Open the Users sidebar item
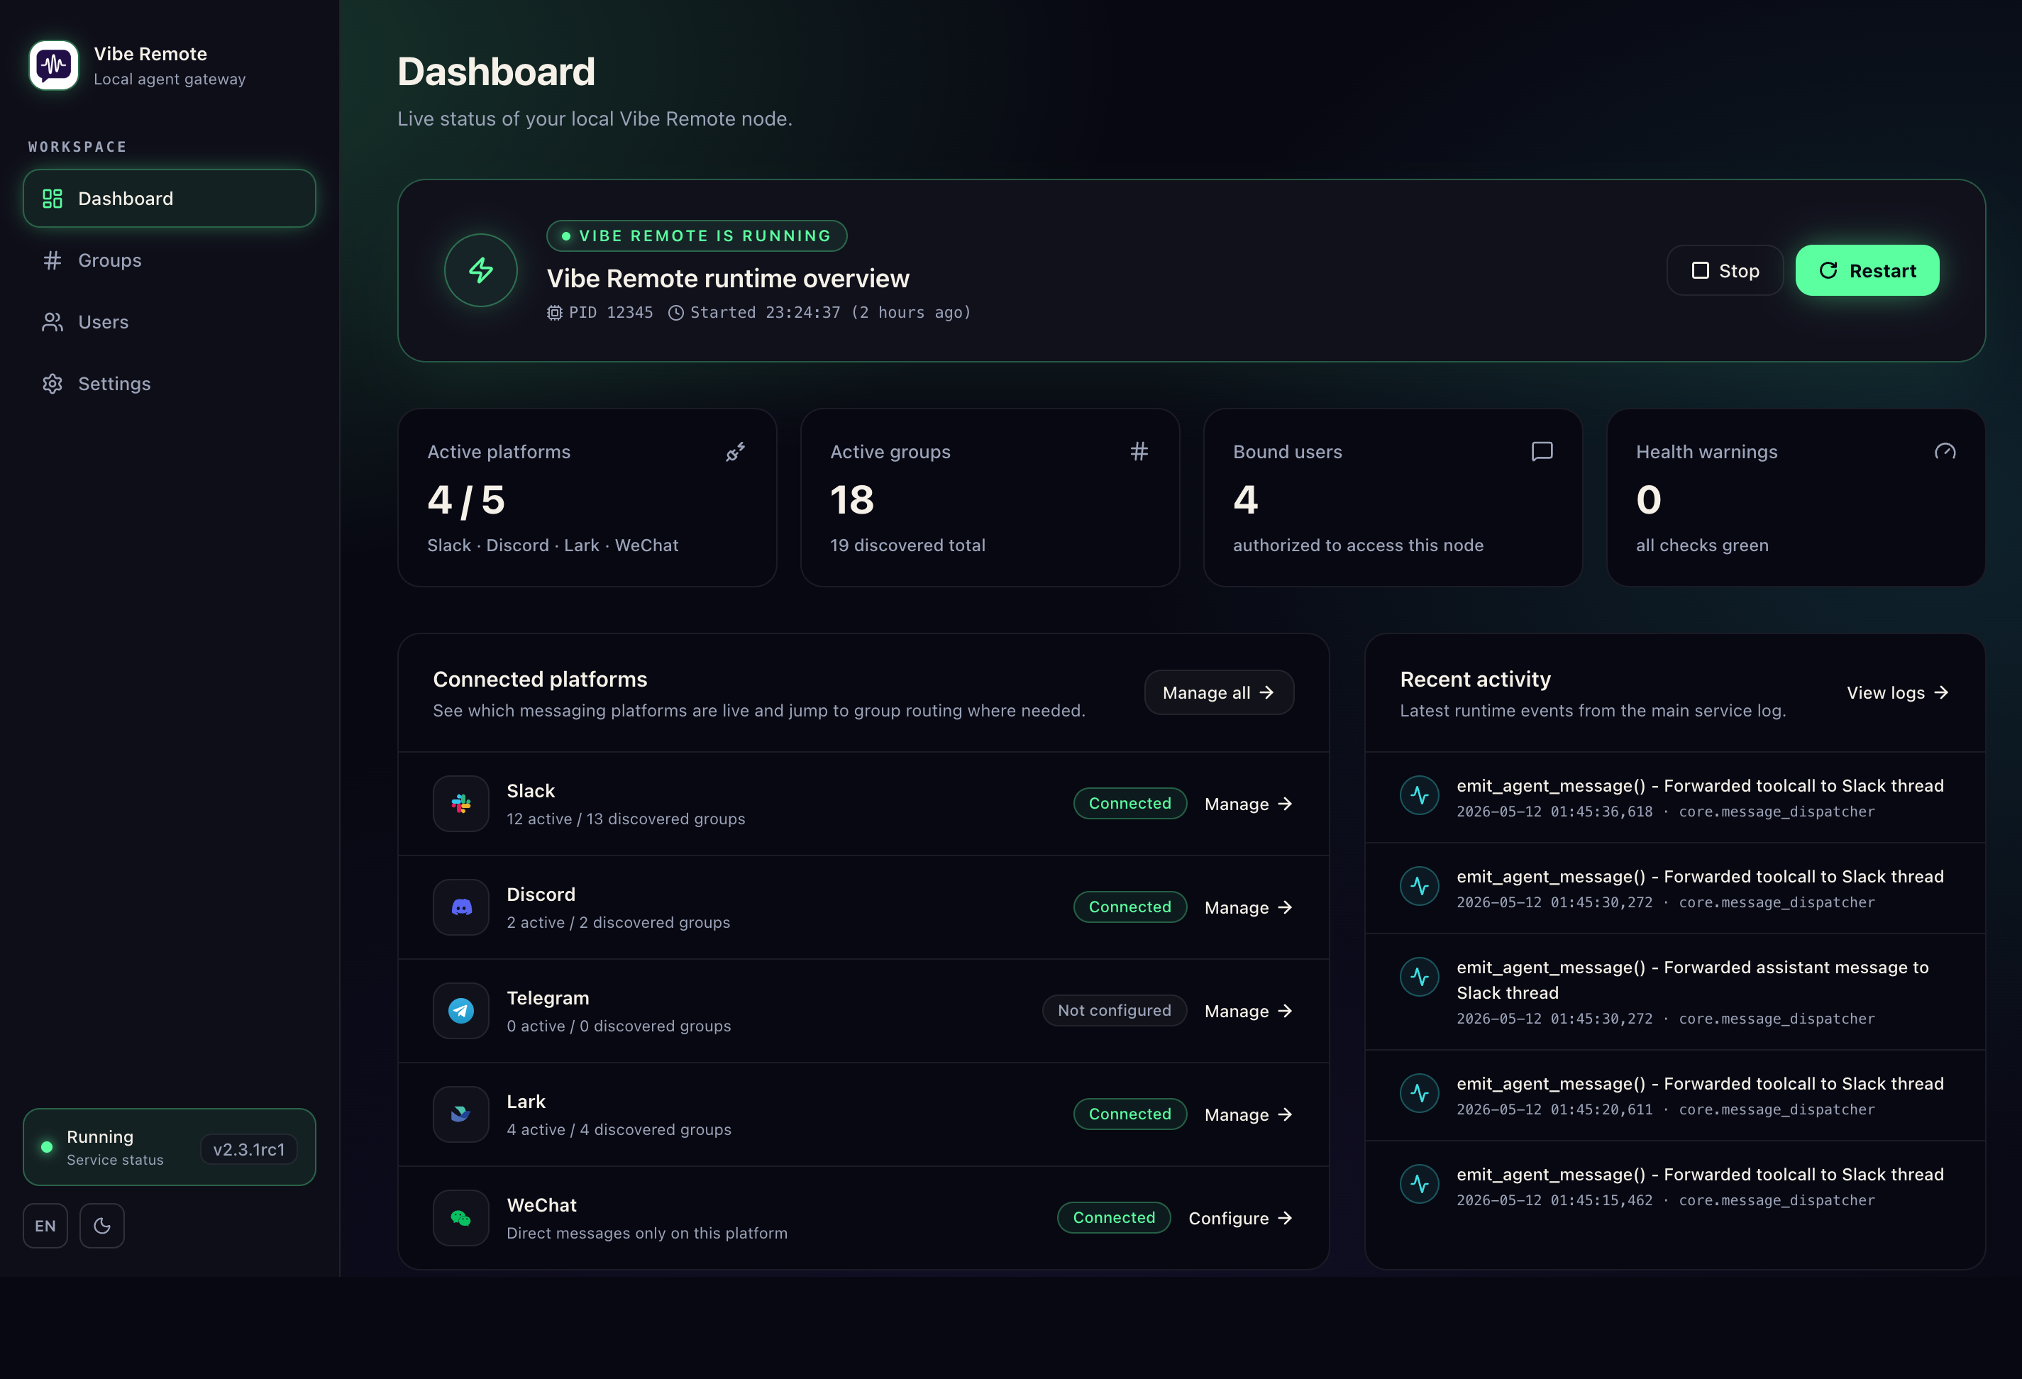 (x=169, y=322)
